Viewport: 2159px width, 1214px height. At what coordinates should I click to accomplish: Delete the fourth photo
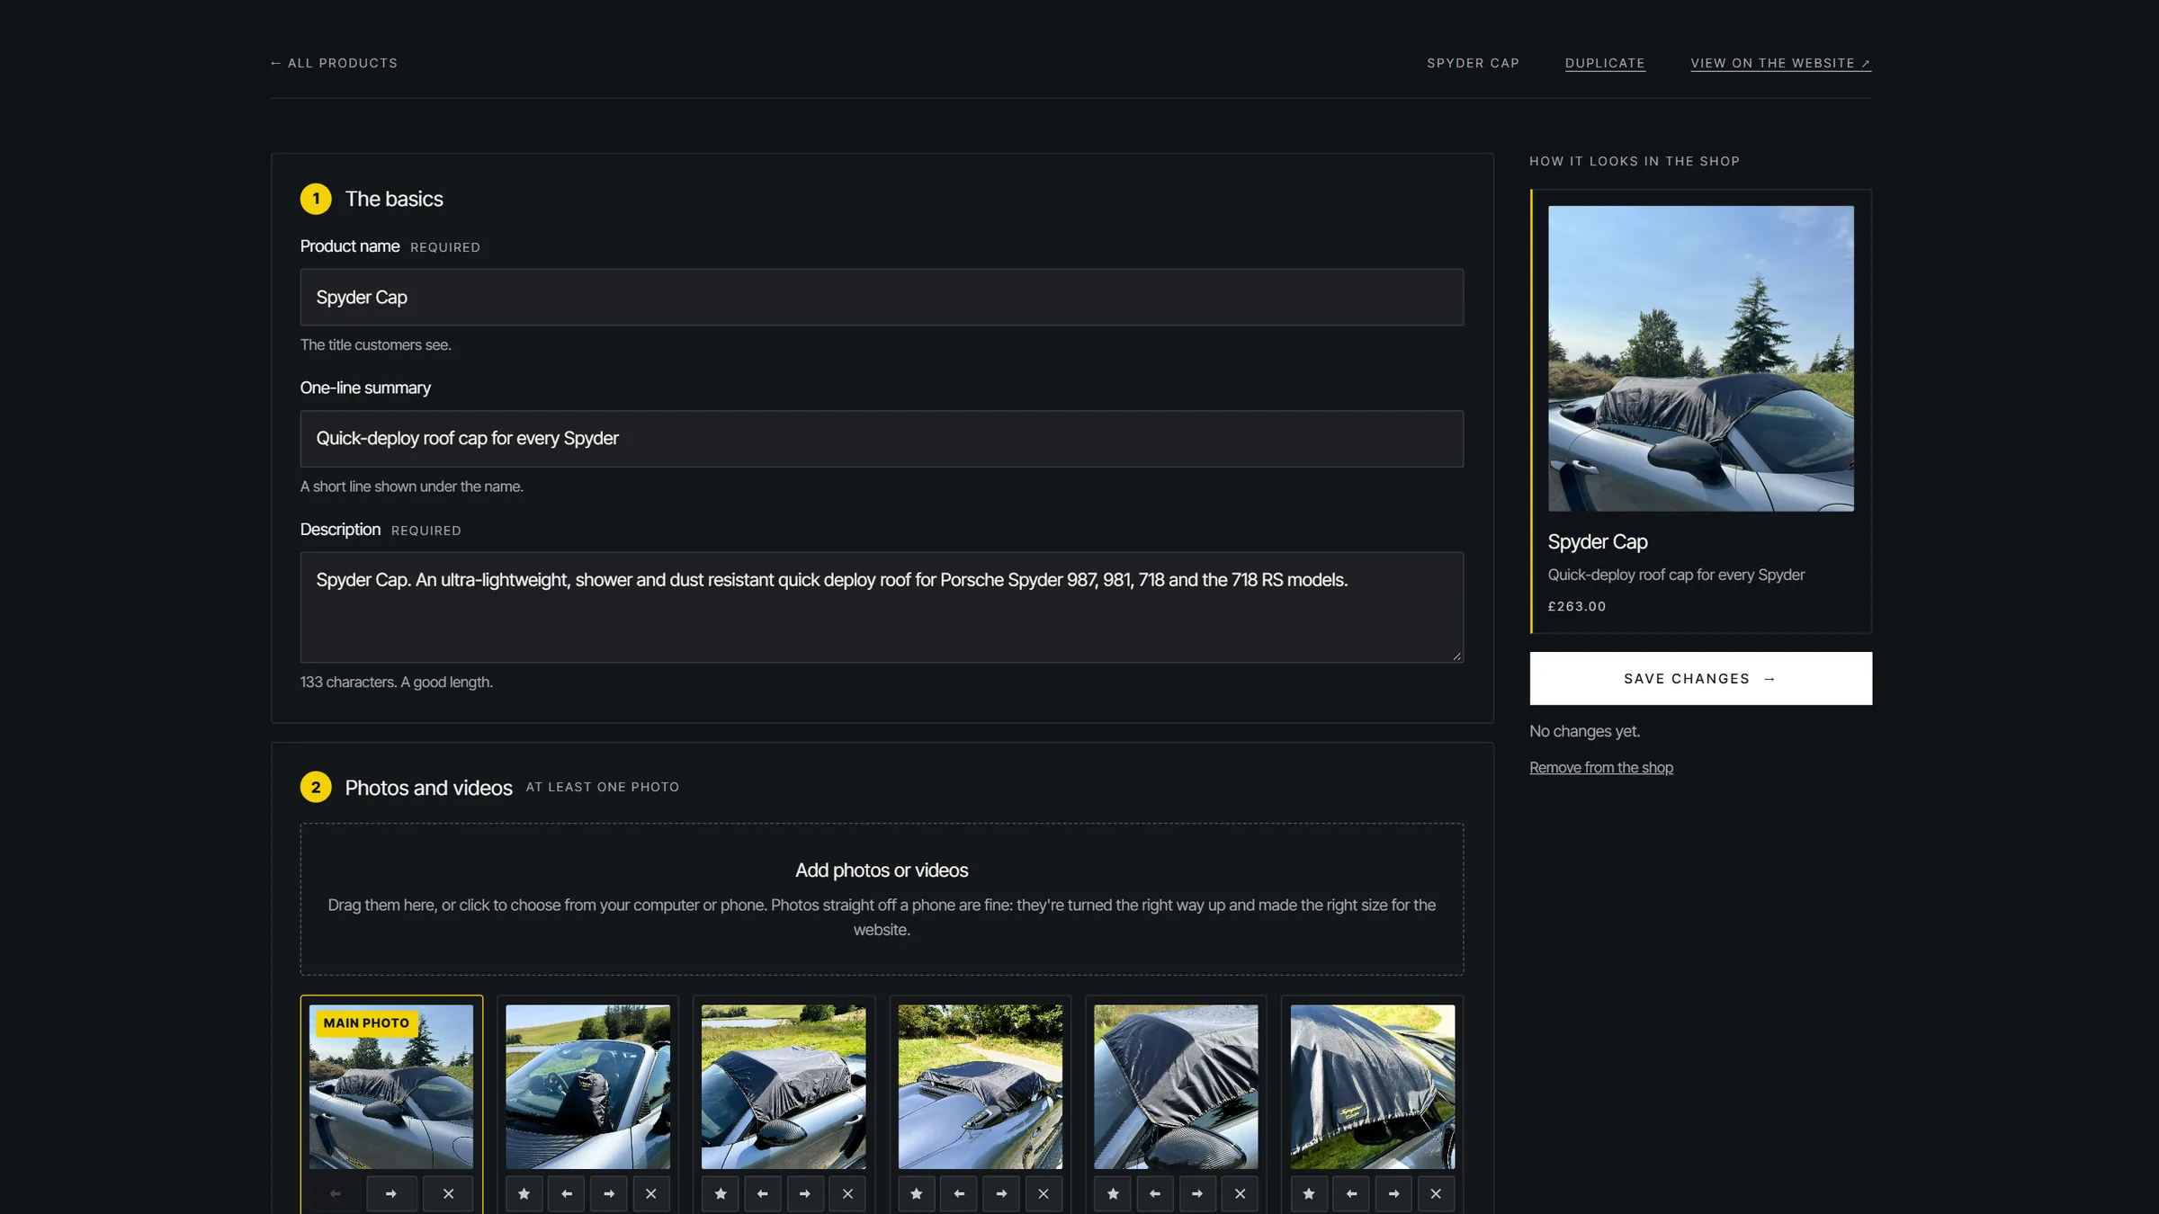coord(1044,1193)
